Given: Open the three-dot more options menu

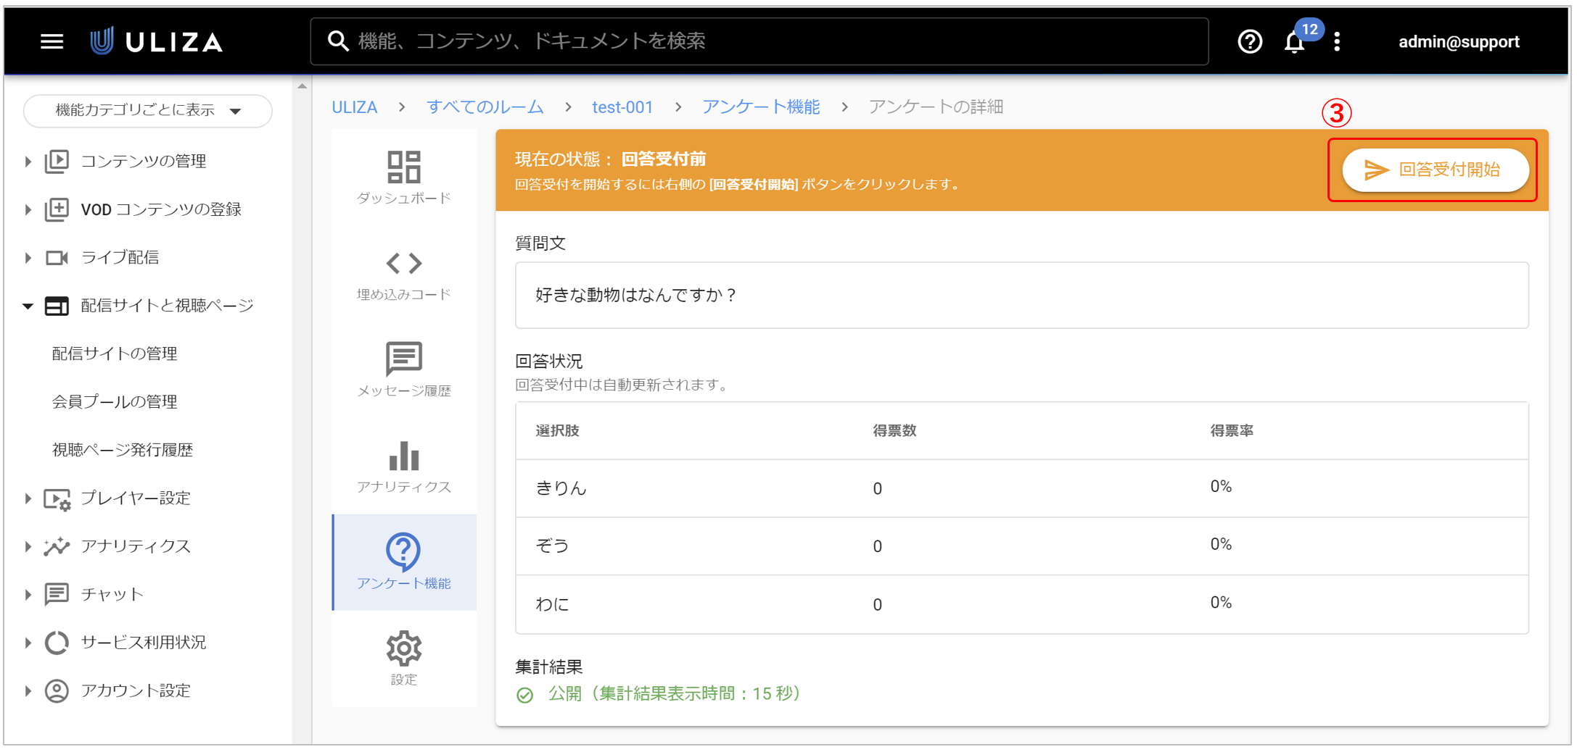Looking at the screenshot, I should click(1337, 41).
